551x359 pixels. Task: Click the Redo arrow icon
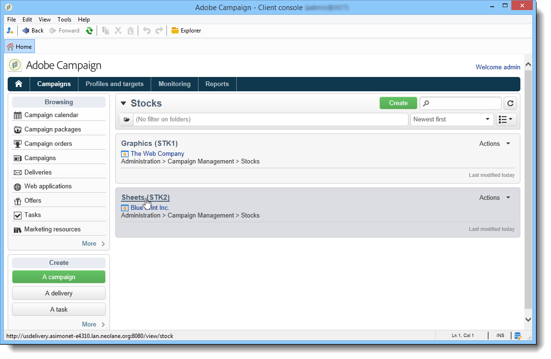159,31
